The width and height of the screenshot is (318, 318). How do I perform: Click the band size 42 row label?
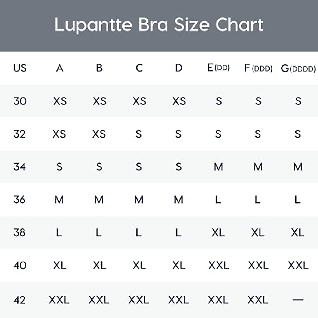pos(19,300)
